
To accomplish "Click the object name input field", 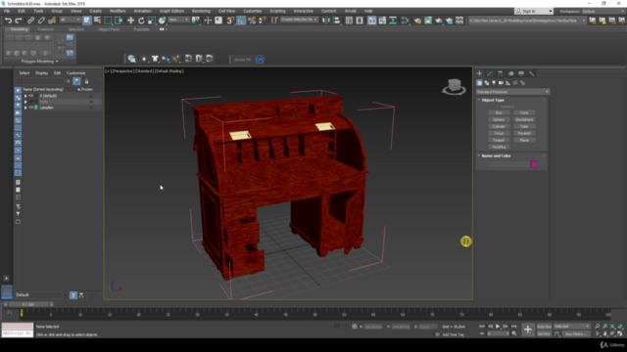I will [x=508, y=164].
